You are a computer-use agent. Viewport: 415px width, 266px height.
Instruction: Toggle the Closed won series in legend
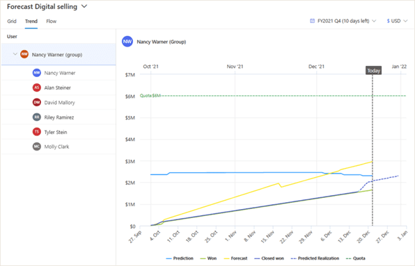pos(269,258)
